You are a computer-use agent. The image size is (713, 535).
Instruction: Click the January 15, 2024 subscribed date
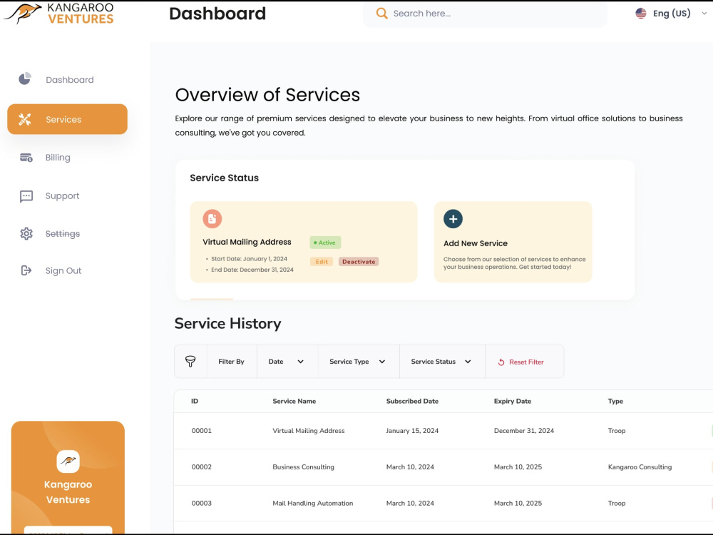(412, 431)
